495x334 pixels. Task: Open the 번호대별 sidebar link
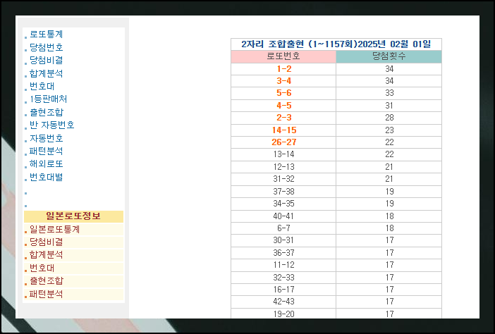46,178
